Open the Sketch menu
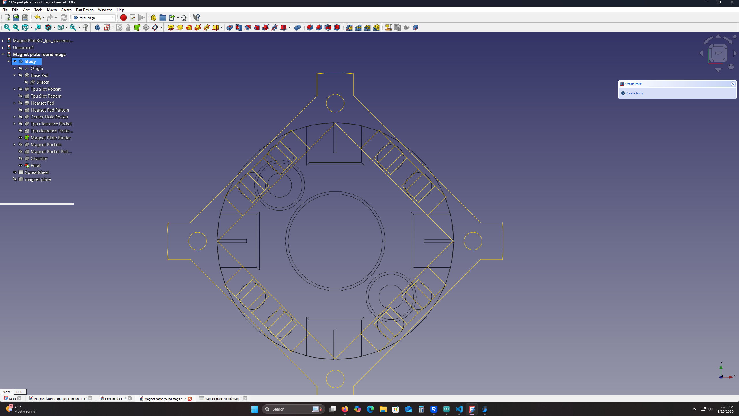The width and height of the screenshot is (739, 416). 66,10
